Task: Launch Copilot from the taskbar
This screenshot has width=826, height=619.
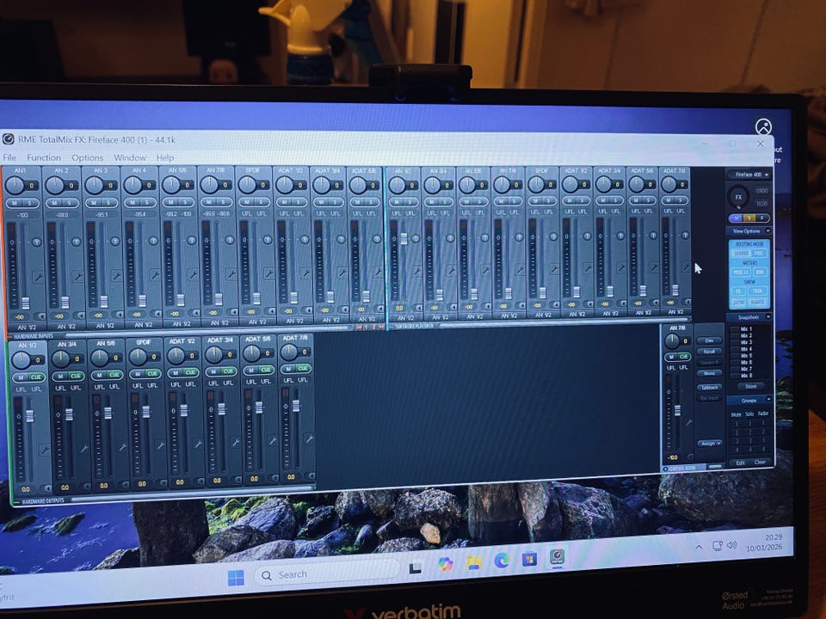Action: pyautogui.click(x=446, y=564)
